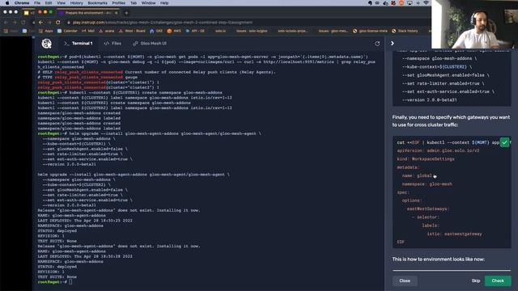
Task: Click the Skip button
Action: click(476, 280)
